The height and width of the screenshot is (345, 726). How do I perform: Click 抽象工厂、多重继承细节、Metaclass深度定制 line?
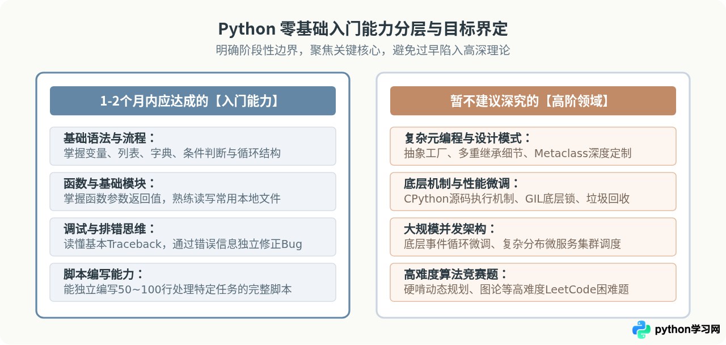tap(518, 153)
